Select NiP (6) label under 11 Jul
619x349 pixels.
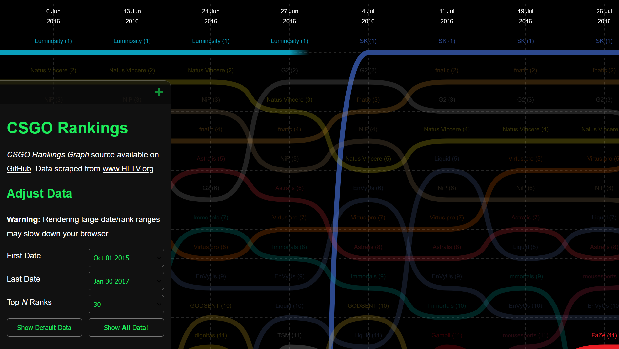tap(447, 188)
